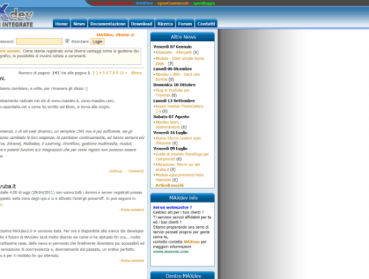Click 'Posta commenti' under the MAXdev2.0 article
The image size is (369, 279).
coord(132,261)
